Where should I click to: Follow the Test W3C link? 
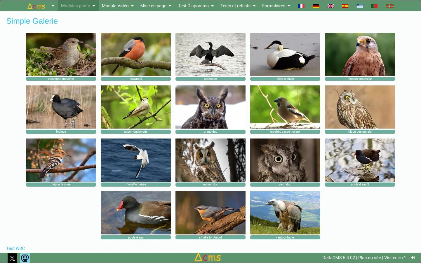coord(15,248)
